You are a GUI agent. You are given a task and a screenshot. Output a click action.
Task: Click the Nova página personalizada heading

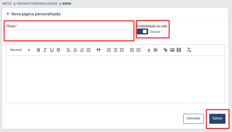(36, 14)
